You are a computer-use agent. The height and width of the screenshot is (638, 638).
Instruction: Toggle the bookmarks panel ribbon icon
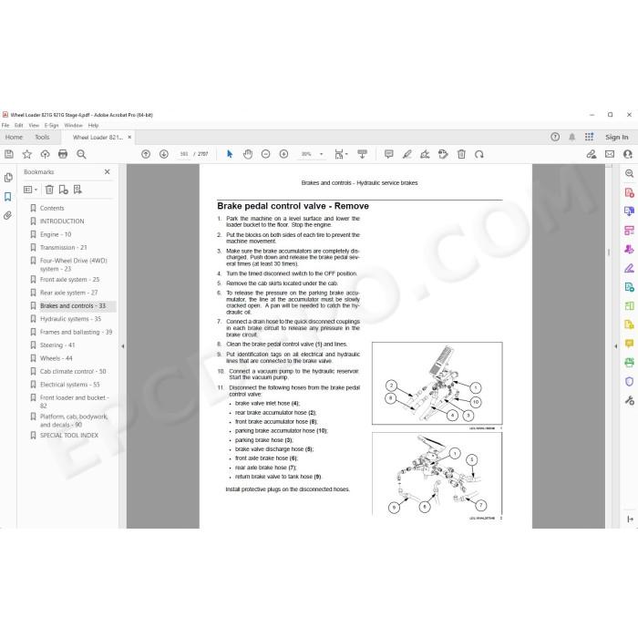7,197
